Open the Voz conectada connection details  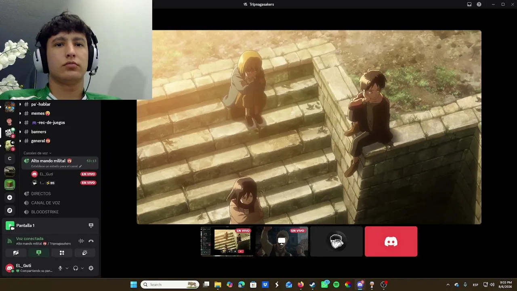click(29, 239)
